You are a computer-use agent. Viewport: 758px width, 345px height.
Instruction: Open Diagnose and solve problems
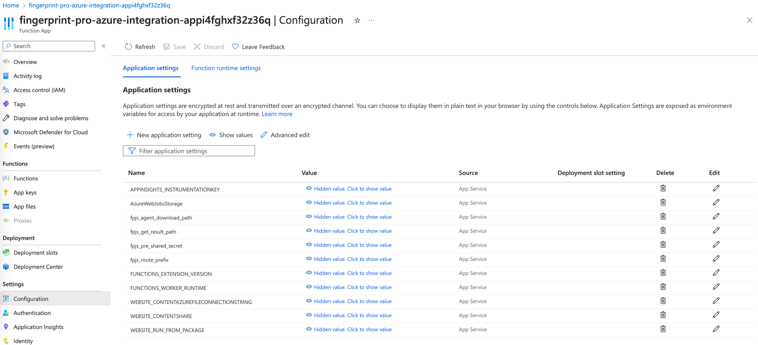pos(51,118)
